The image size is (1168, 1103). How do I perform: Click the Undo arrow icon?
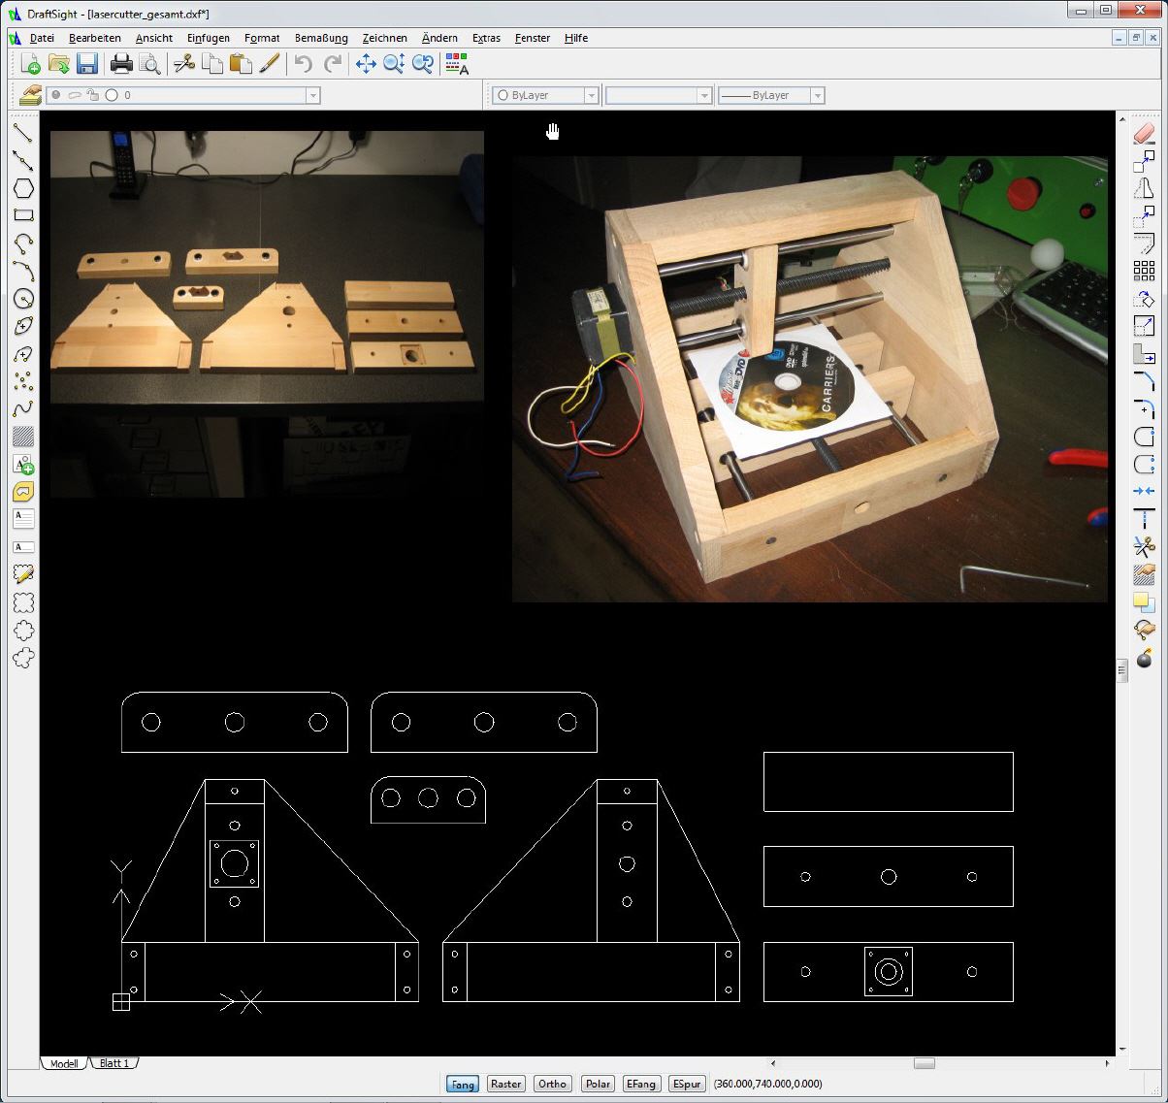[x=304, y=64]
